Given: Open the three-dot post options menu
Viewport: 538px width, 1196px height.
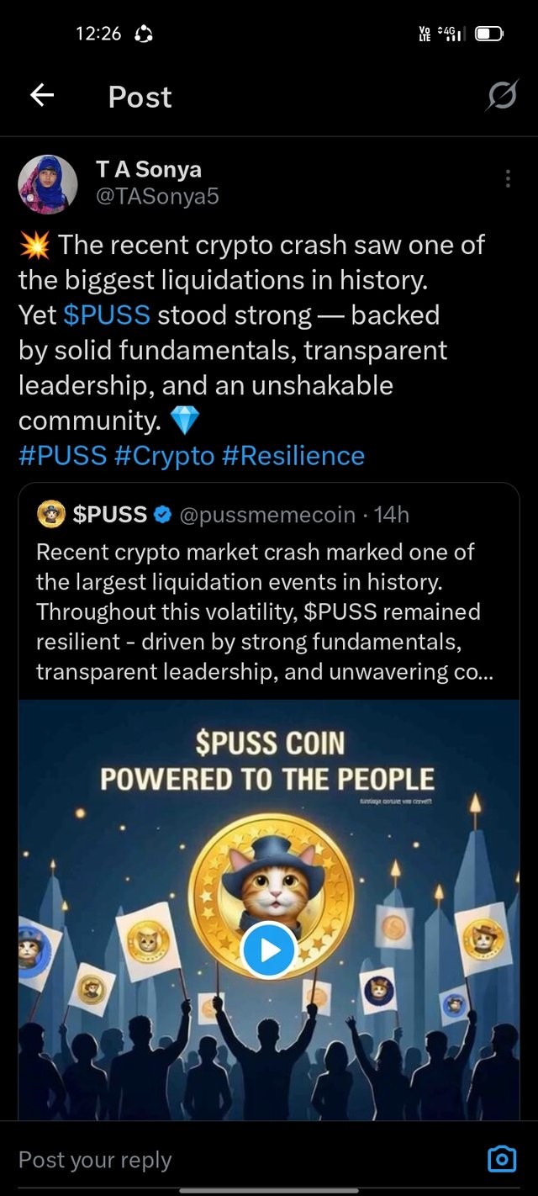Looking at the screenshot, I should [508, 178].
